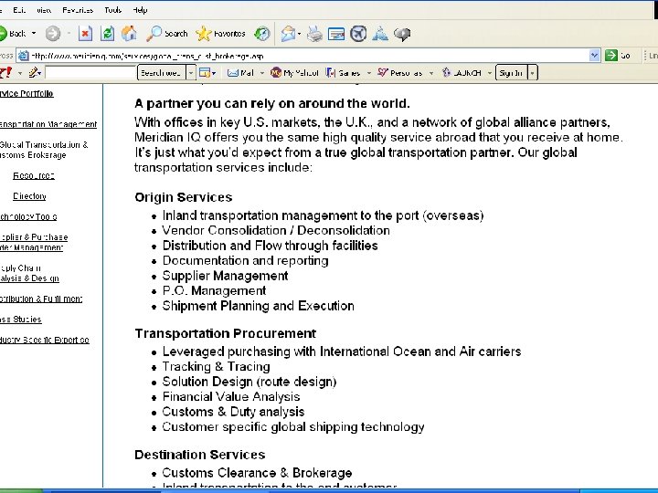
Task: Click the blue pyramid toolbar icon
Action: click(380, 34)
